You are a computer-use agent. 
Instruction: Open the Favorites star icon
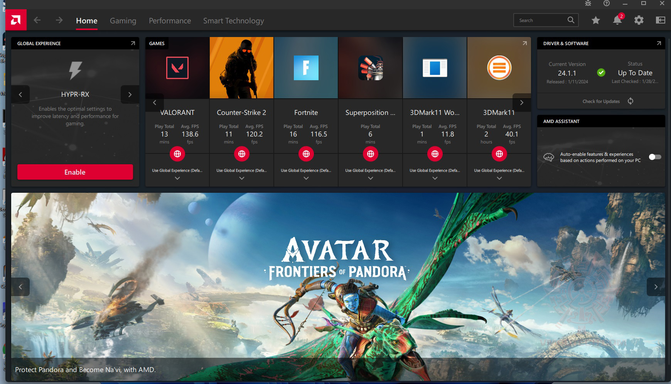(x=596, y=20)
